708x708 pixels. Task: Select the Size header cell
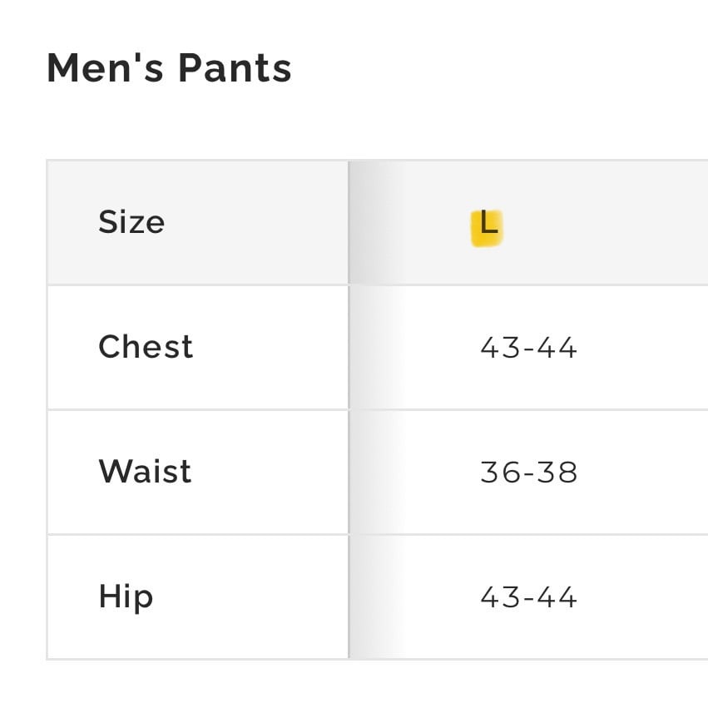[x=198, y=222]
